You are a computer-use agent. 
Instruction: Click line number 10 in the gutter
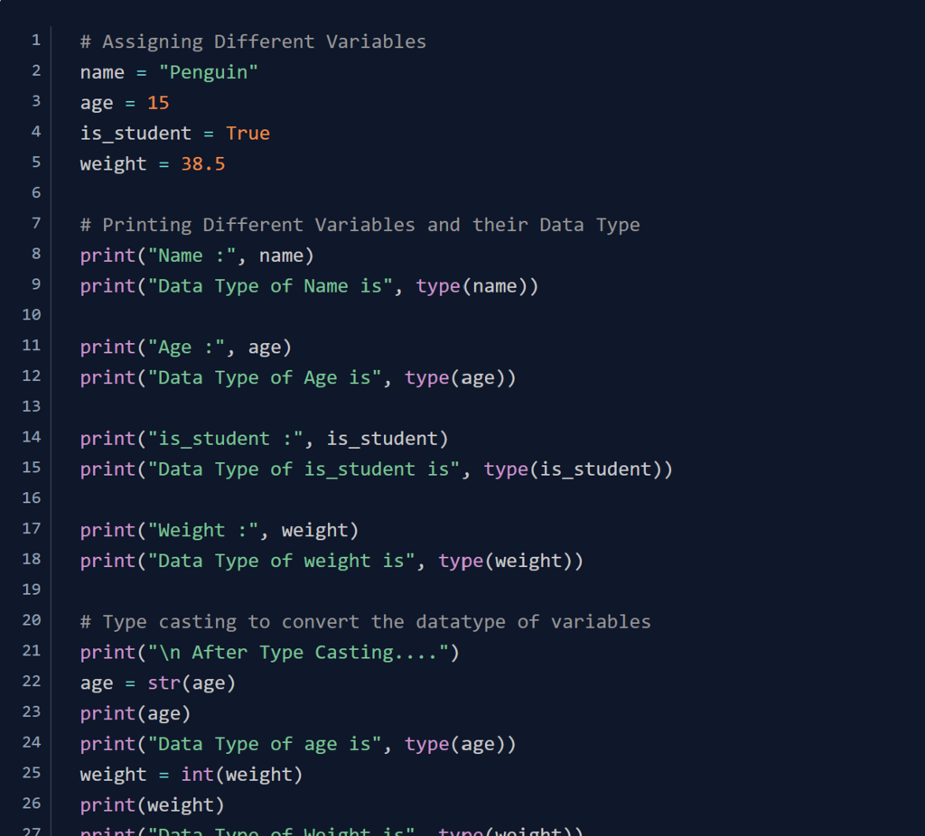[x=32, y=315]
